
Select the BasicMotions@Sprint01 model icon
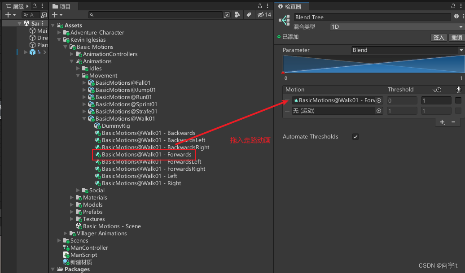(x=92, y=104)
